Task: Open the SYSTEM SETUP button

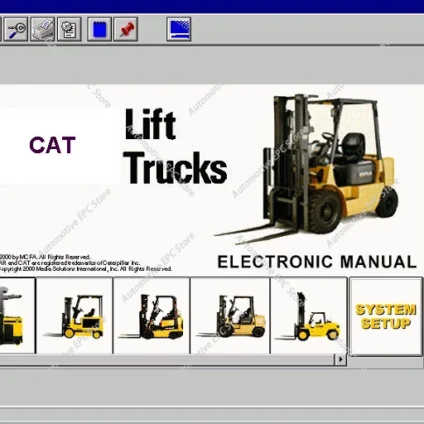Action: pos(386,316)
